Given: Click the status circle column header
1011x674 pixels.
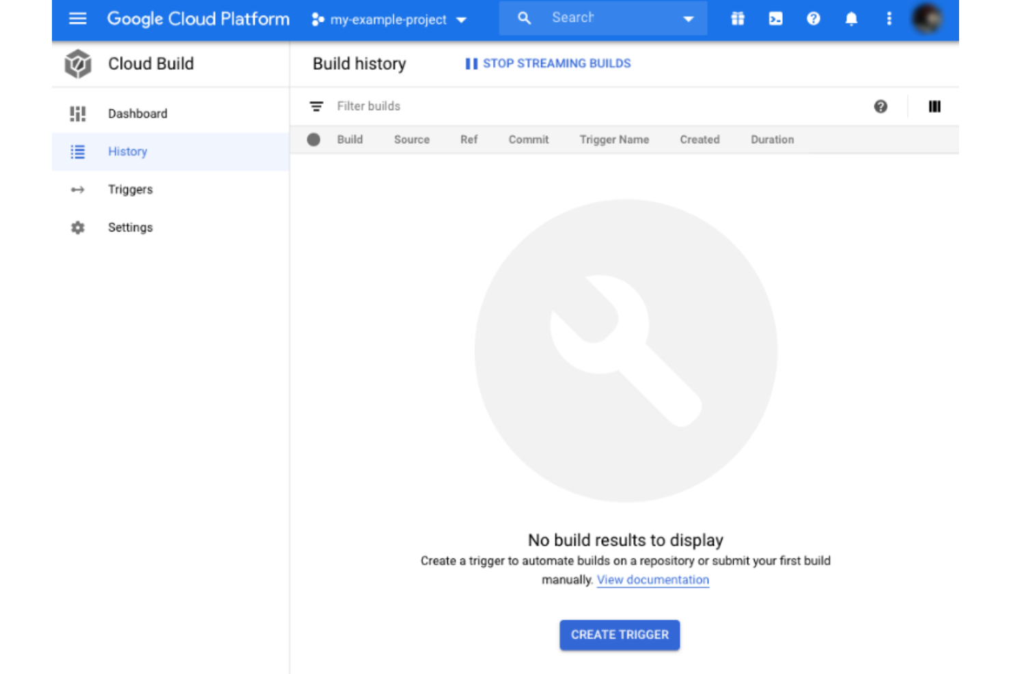Looking at the screenshot, I should pos(314,139).
